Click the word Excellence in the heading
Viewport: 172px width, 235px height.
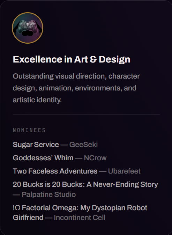coord(38,59)
